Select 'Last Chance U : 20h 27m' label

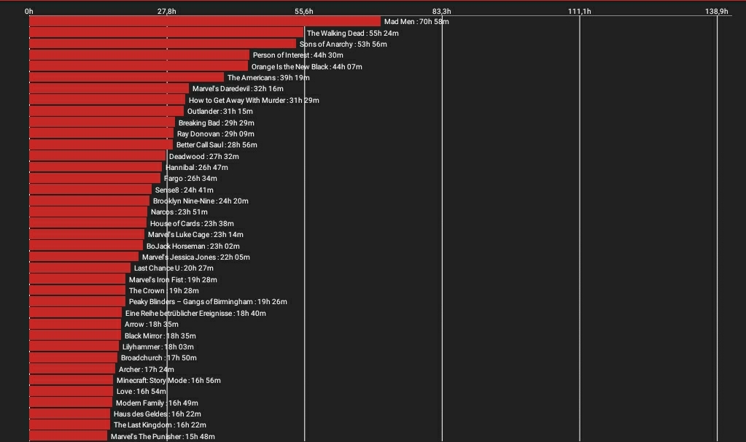[174, 268]
